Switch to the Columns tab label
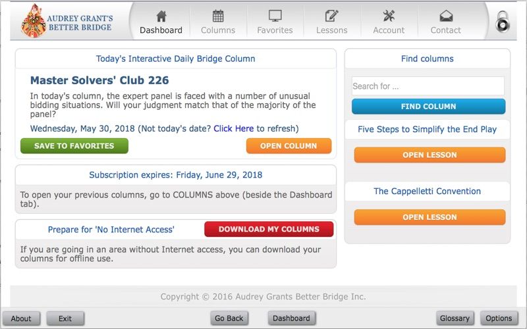Screen dimensions: 527x329 [218, 30]
